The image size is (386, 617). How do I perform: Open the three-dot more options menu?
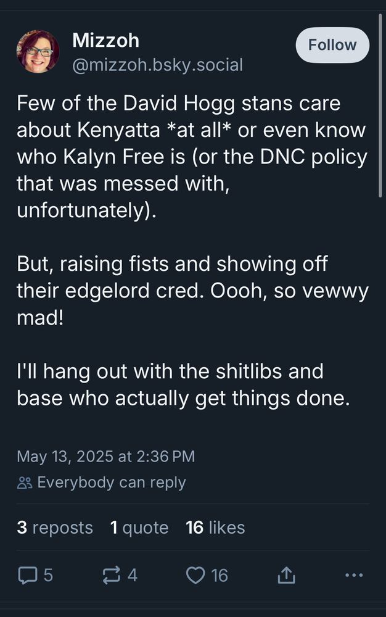354,575
